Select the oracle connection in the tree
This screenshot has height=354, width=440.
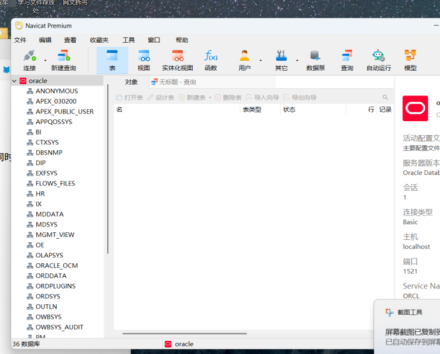(38, 81)
